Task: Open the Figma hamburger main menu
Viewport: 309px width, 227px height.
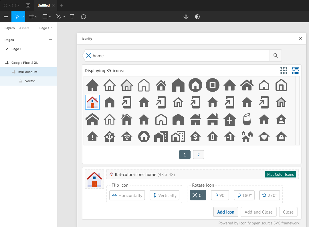Action: (x=6, y=17)
